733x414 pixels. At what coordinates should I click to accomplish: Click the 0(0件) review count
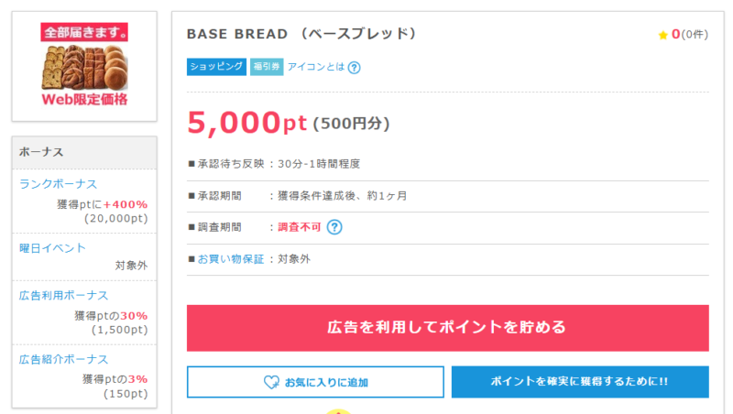tap(690, 35)
